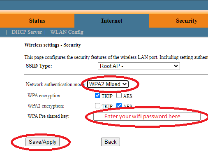This screenshot has height=152, width=208.
Task: Click the SSID Type label
Action: click(39, 66)
